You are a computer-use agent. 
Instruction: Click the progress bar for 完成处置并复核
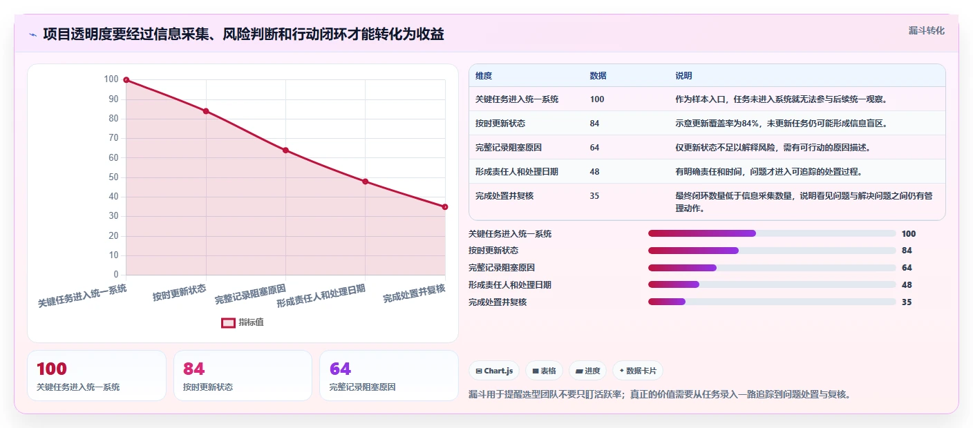[772, 302]
